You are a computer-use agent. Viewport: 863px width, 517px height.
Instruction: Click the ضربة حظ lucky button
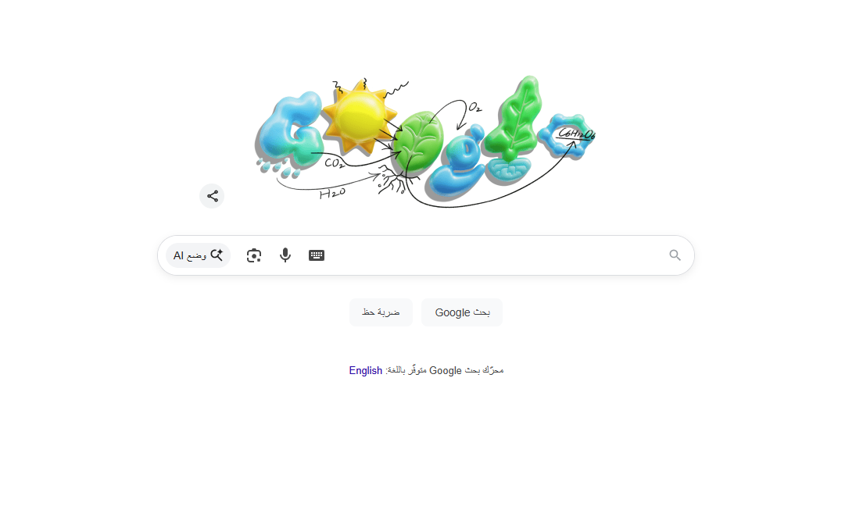(x=381, y=312)
